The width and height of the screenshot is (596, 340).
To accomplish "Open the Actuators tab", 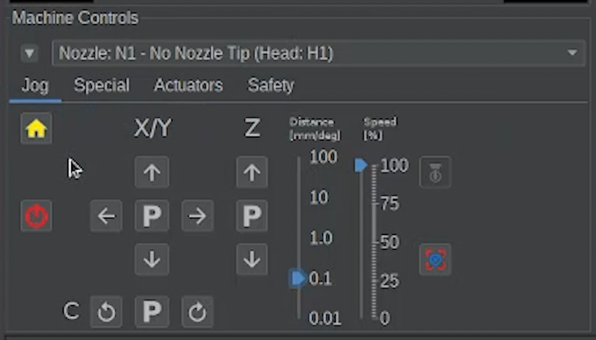I will coord(188,85).
